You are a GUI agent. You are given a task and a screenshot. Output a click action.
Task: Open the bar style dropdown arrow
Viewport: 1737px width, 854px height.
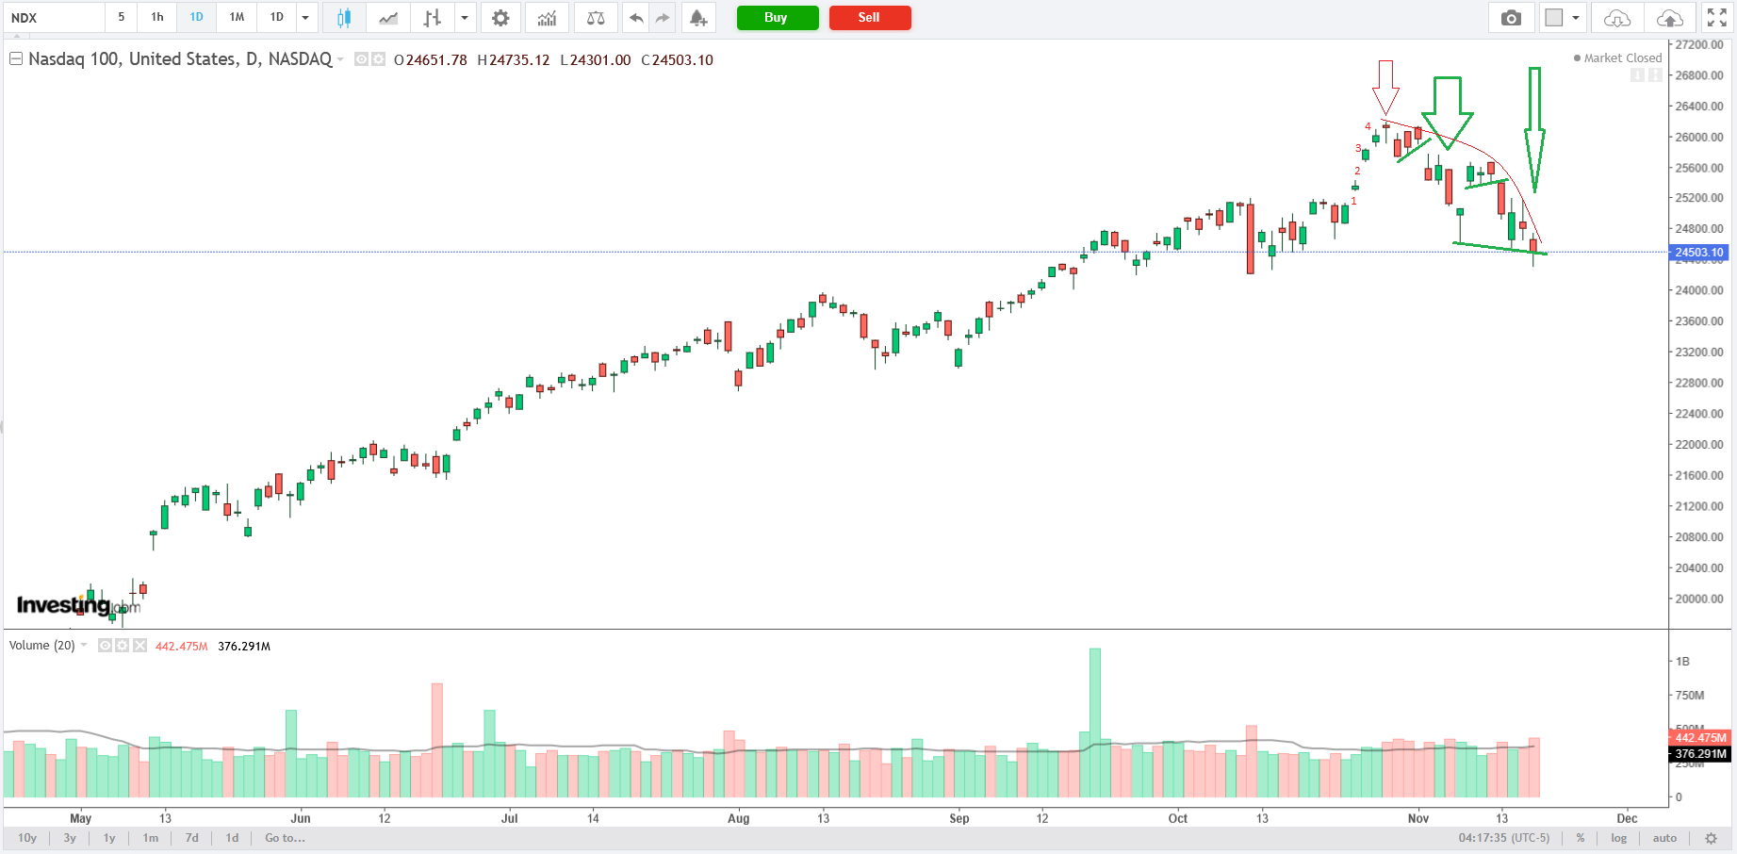465,18
